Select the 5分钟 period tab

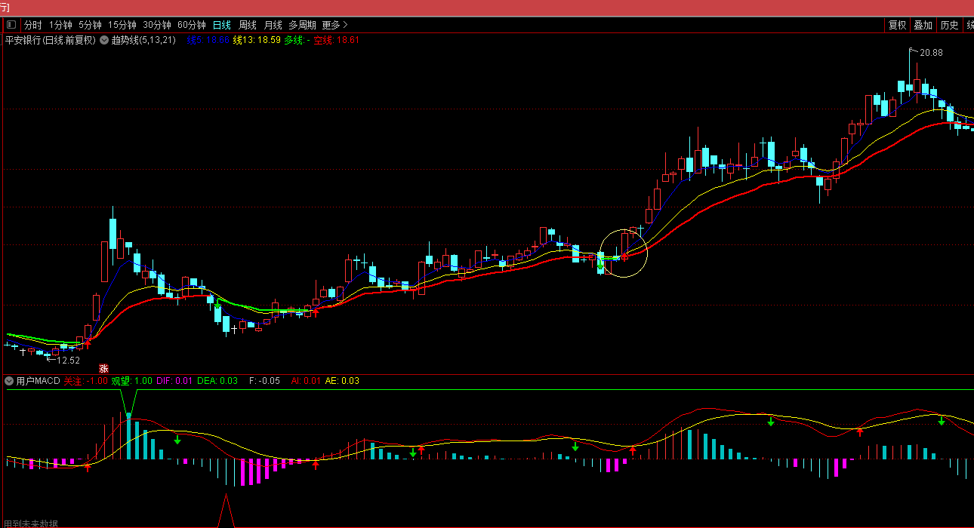[x=90, y=25]
